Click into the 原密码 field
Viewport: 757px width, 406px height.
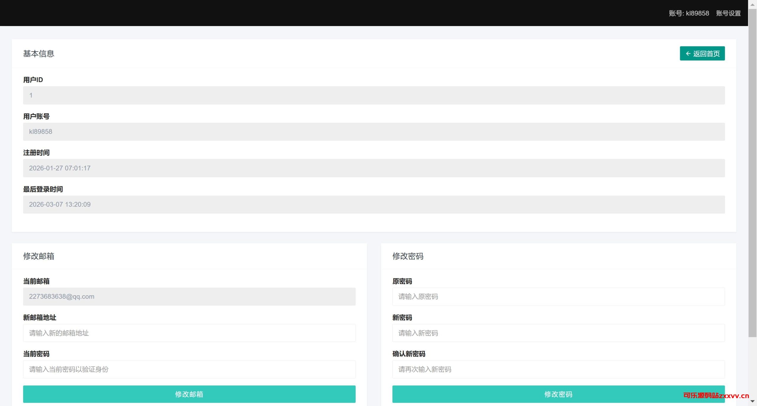coord(558,297)
